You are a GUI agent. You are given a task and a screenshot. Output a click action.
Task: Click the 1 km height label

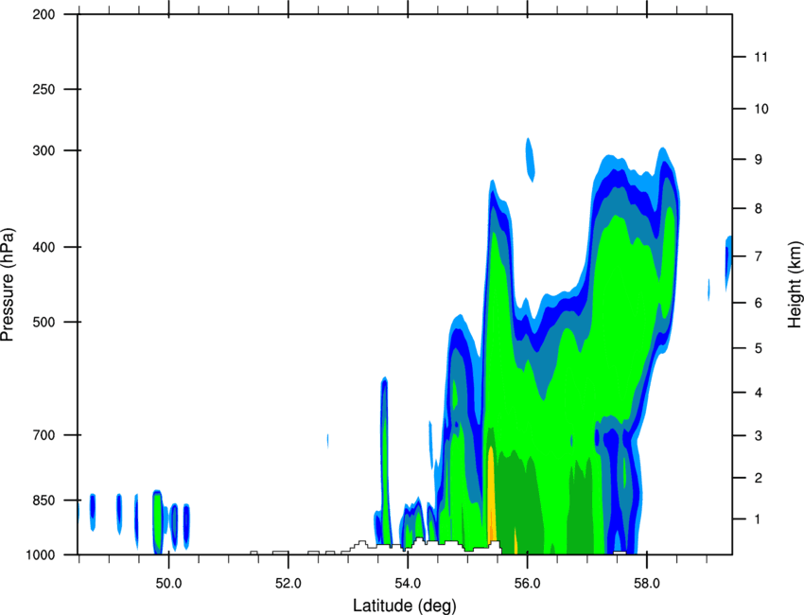click(x=758, y=519)
